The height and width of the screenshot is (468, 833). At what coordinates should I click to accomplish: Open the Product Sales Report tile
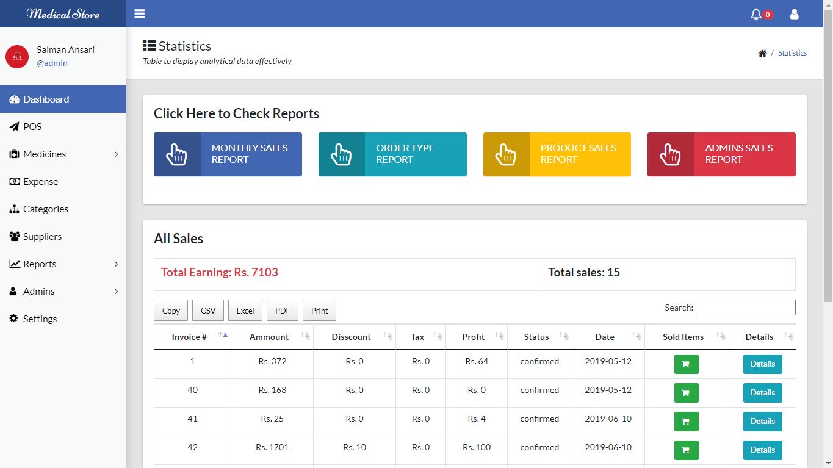(x=557, y=154)
